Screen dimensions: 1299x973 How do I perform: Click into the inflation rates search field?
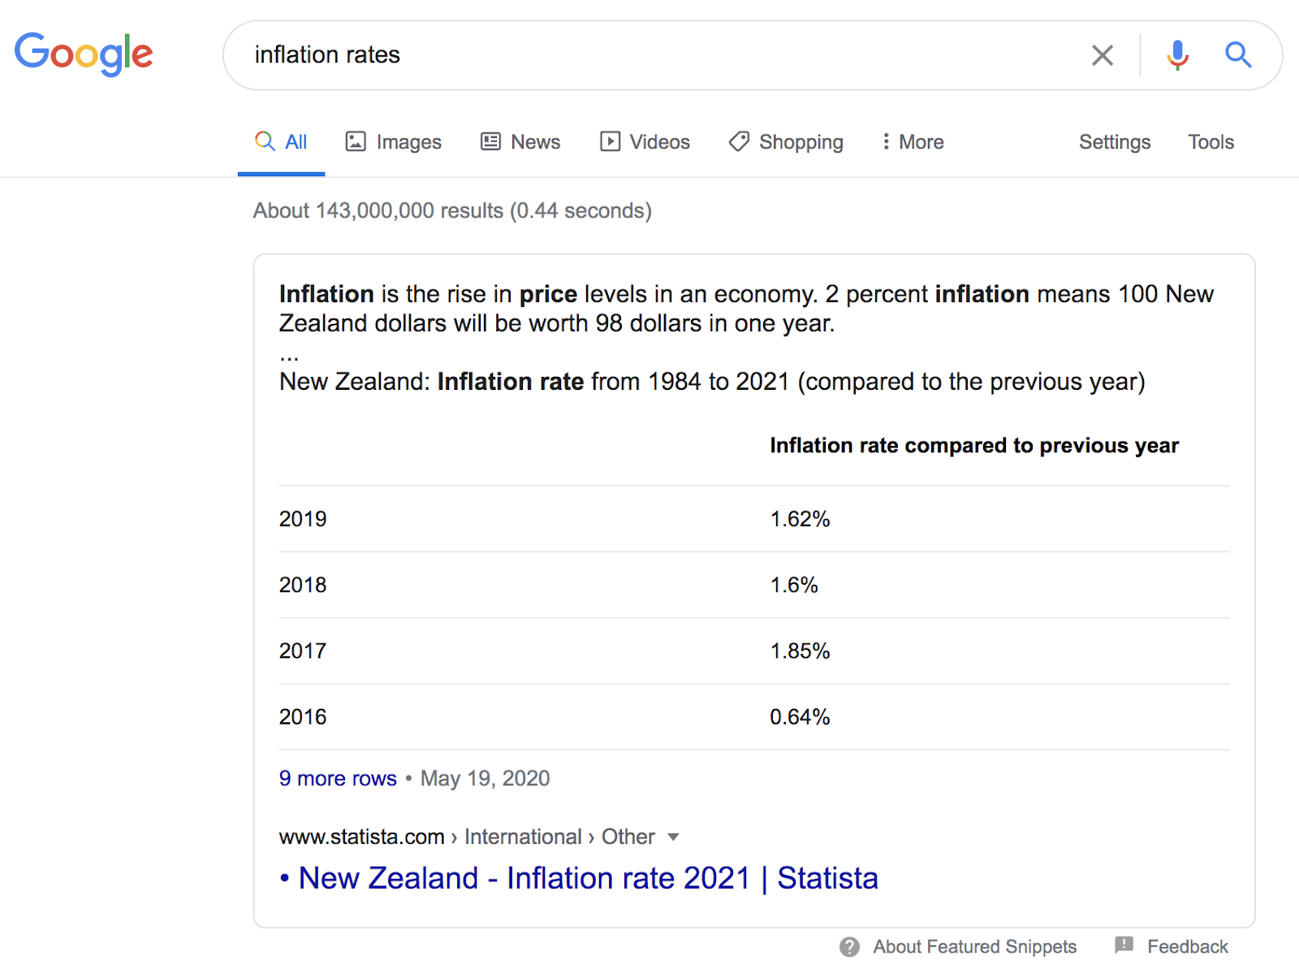tap(649, 55)
